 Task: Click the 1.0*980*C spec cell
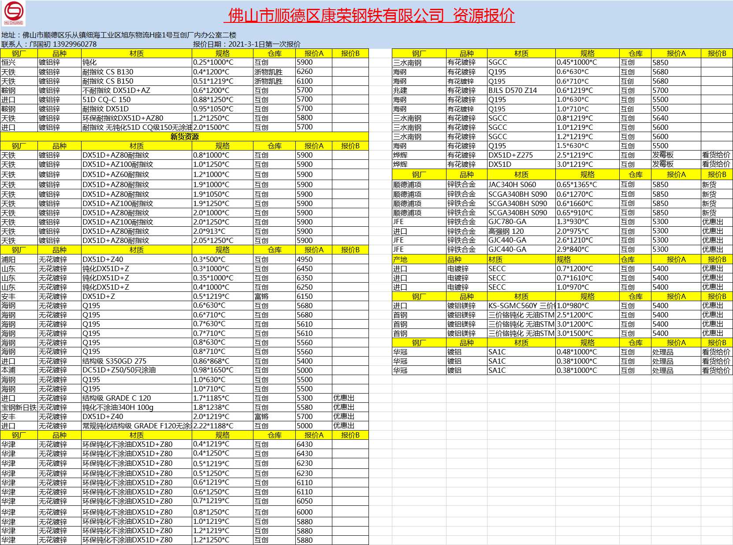pyautogui.click(x=588, y=306)
